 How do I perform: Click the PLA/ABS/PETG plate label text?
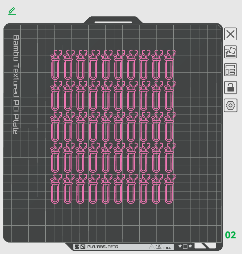click(x=103, y=247)
